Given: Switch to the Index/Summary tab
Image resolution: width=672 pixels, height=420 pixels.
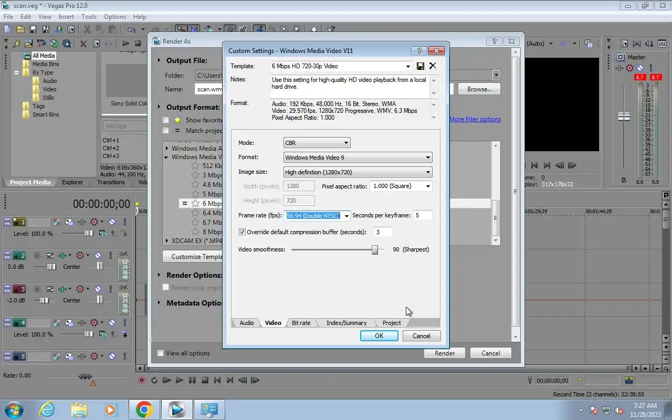Looking at the screenshot, I should pos(346,323).
